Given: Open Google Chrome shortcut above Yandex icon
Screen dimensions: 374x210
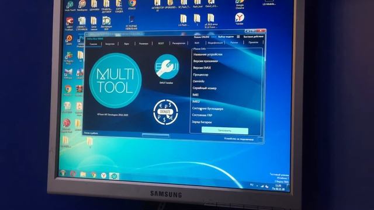Looking at the screenshot, I should coord(240,4).
